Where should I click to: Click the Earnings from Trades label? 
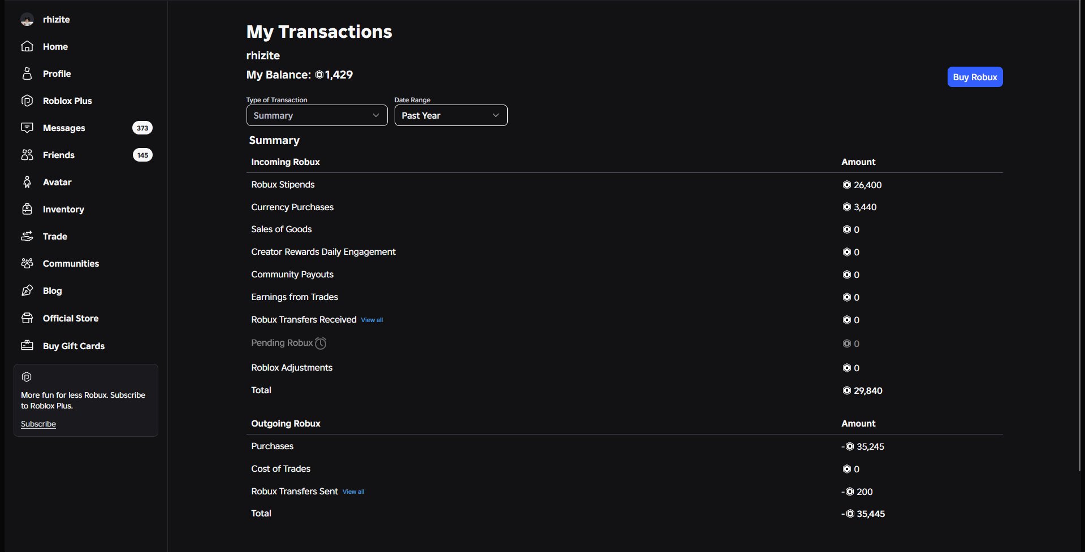coord(295,297)
